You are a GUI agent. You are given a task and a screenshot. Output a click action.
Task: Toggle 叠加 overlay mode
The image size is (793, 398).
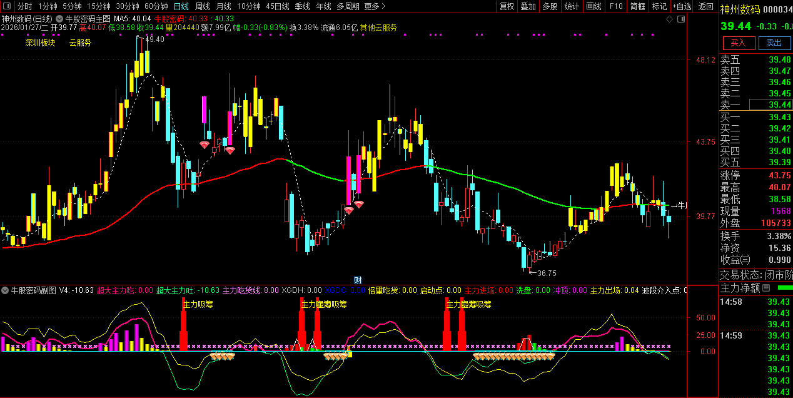point(528,6)
